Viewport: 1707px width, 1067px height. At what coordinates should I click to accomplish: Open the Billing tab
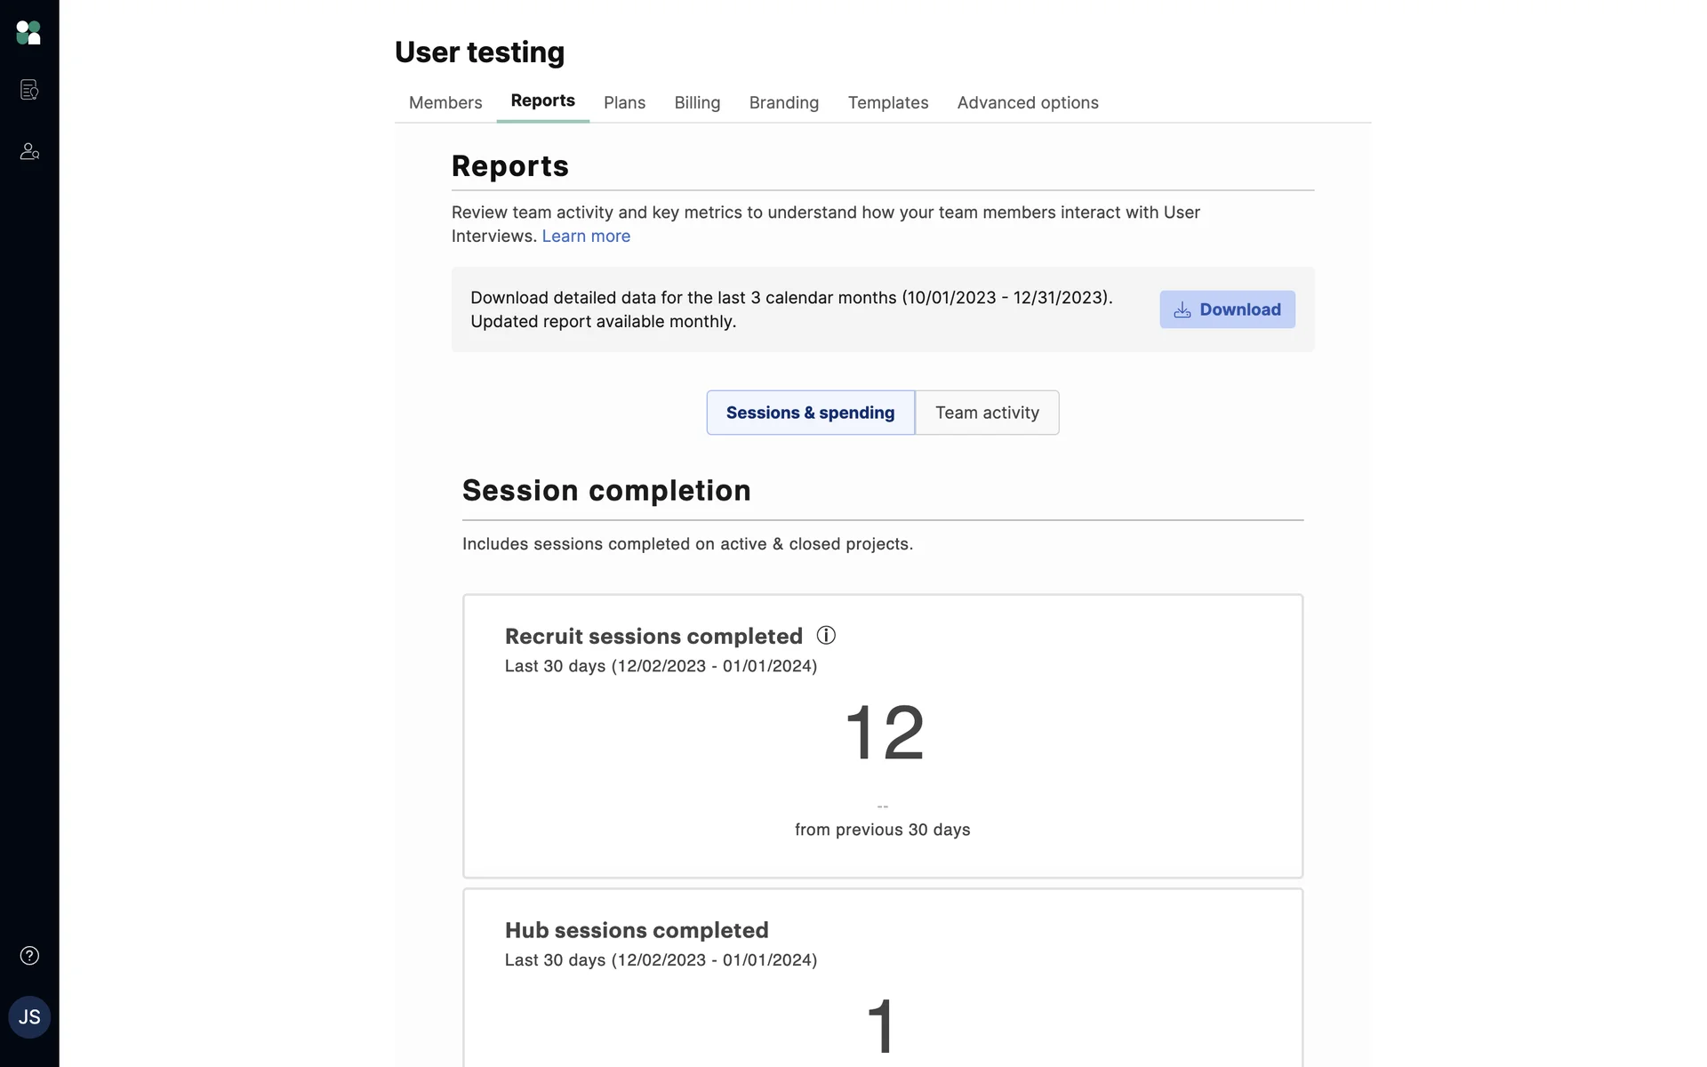(x=697, y=103)
